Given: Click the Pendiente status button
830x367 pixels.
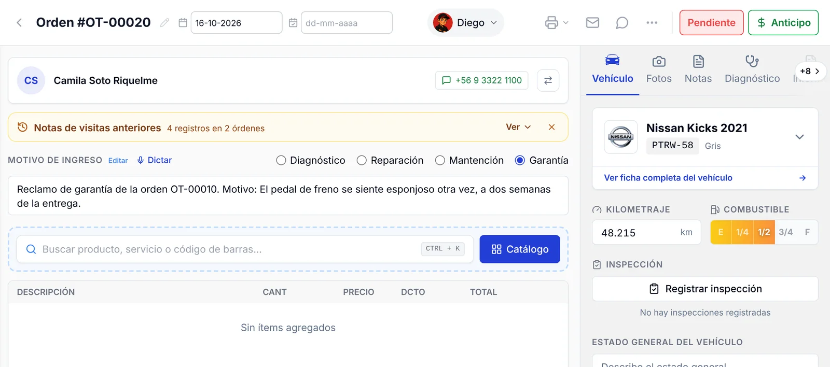Looking at the screenshot, I should point(711,23).
